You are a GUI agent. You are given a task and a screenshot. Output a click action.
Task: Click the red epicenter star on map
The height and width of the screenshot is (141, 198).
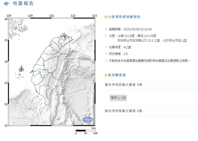64,36
